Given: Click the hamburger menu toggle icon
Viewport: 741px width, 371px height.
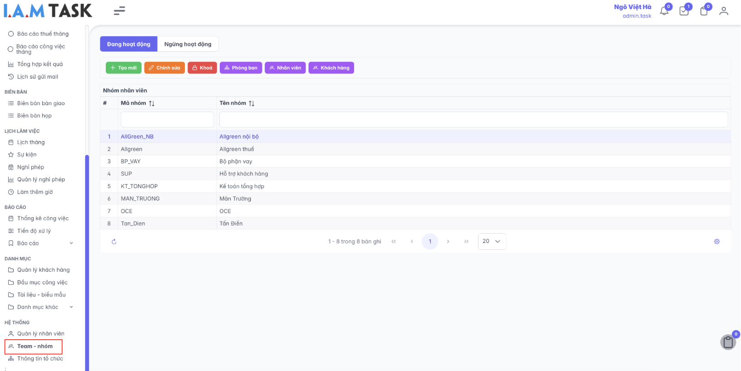Looking at the screenshot, I should click(x=119, y=11).
